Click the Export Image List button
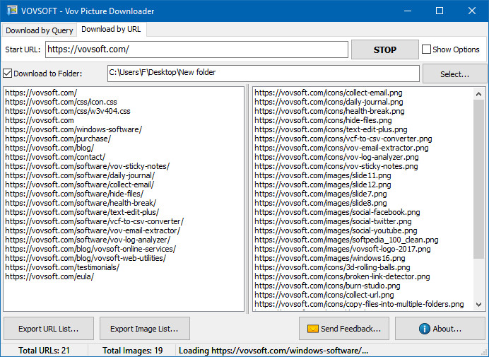The image size is (489, 357). (x=144, y=329)
